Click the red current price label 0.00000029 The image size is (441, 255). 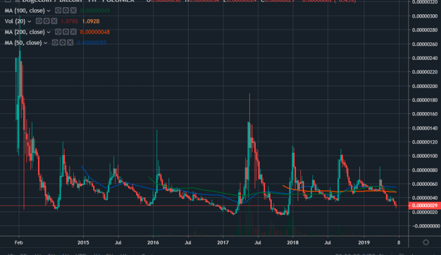coord(424,206)
